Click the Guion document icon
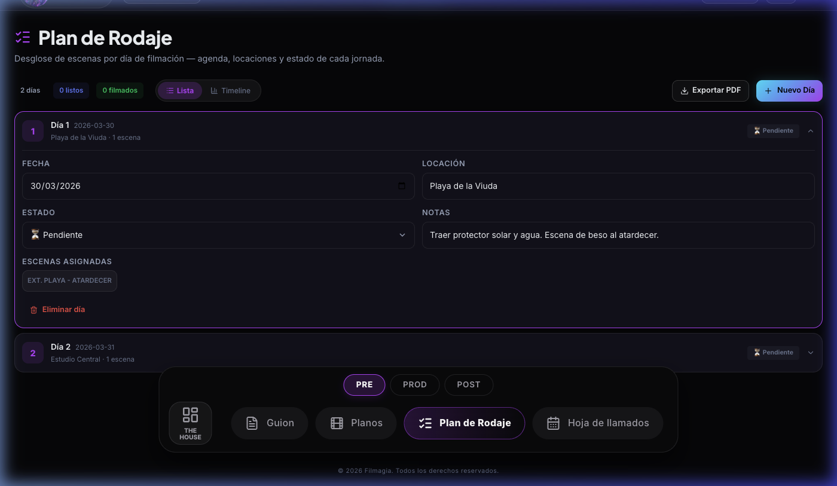The height and width of the screenshot is (486, 837). point(252,423)
